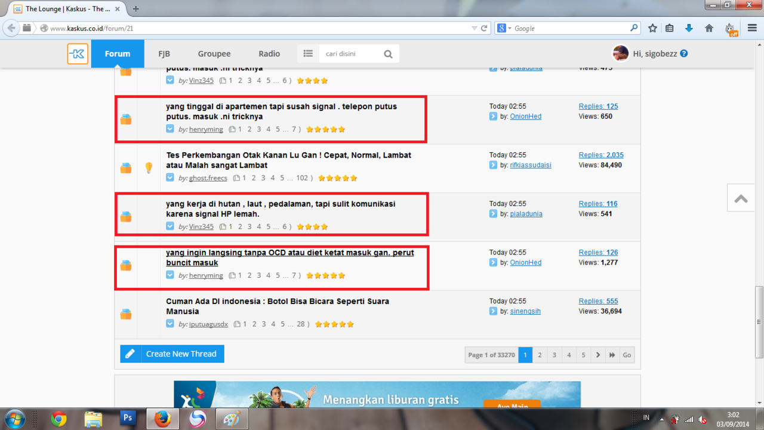Expand preview arrow beside iputuagusdx
Screen dimensions: 764x430
click(170, 324)
